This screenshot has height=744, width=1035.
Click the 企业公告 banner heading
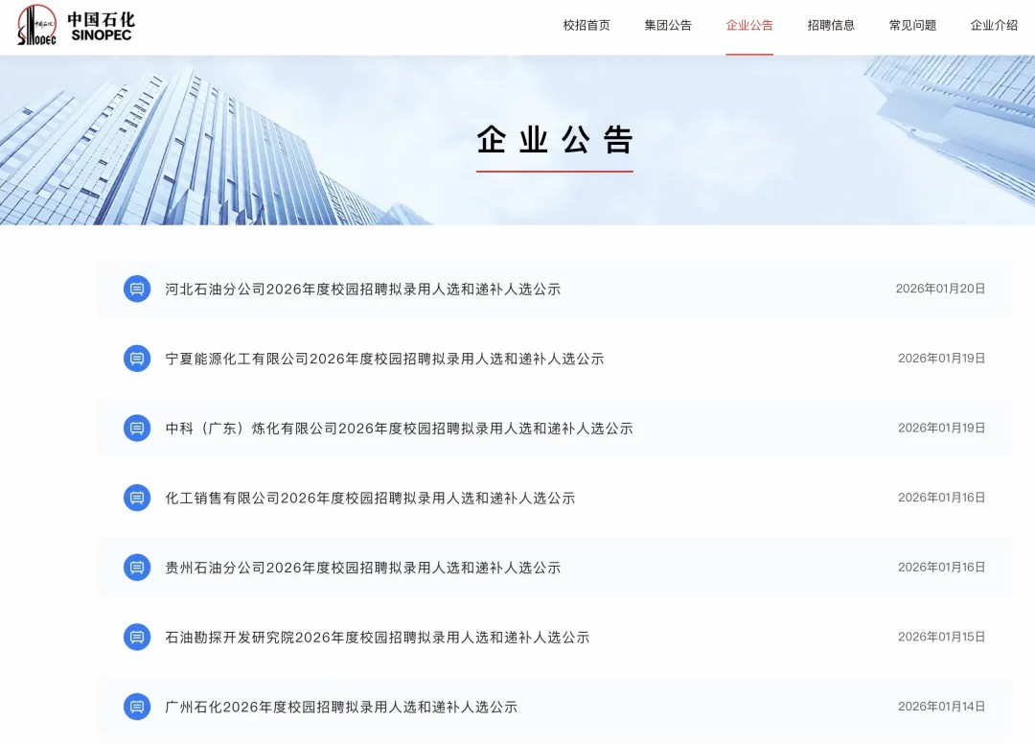click(554, 139)
